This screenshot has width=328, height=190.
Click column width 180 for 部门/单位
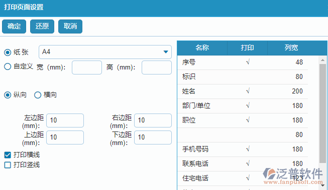297,106
